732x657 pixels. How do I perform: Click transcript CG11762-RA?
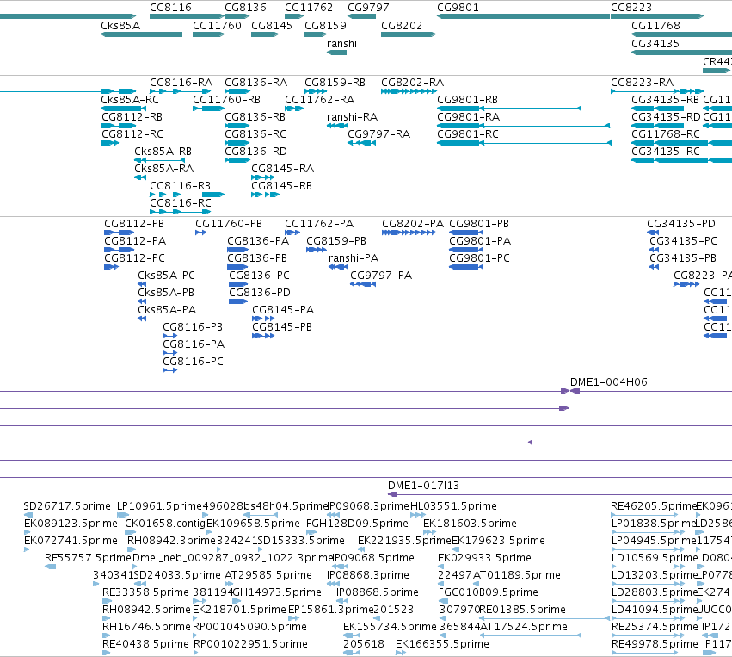(x=319, y=100)
